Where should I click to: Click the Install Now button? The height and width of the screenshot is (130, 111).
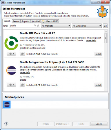click(63, 124)
